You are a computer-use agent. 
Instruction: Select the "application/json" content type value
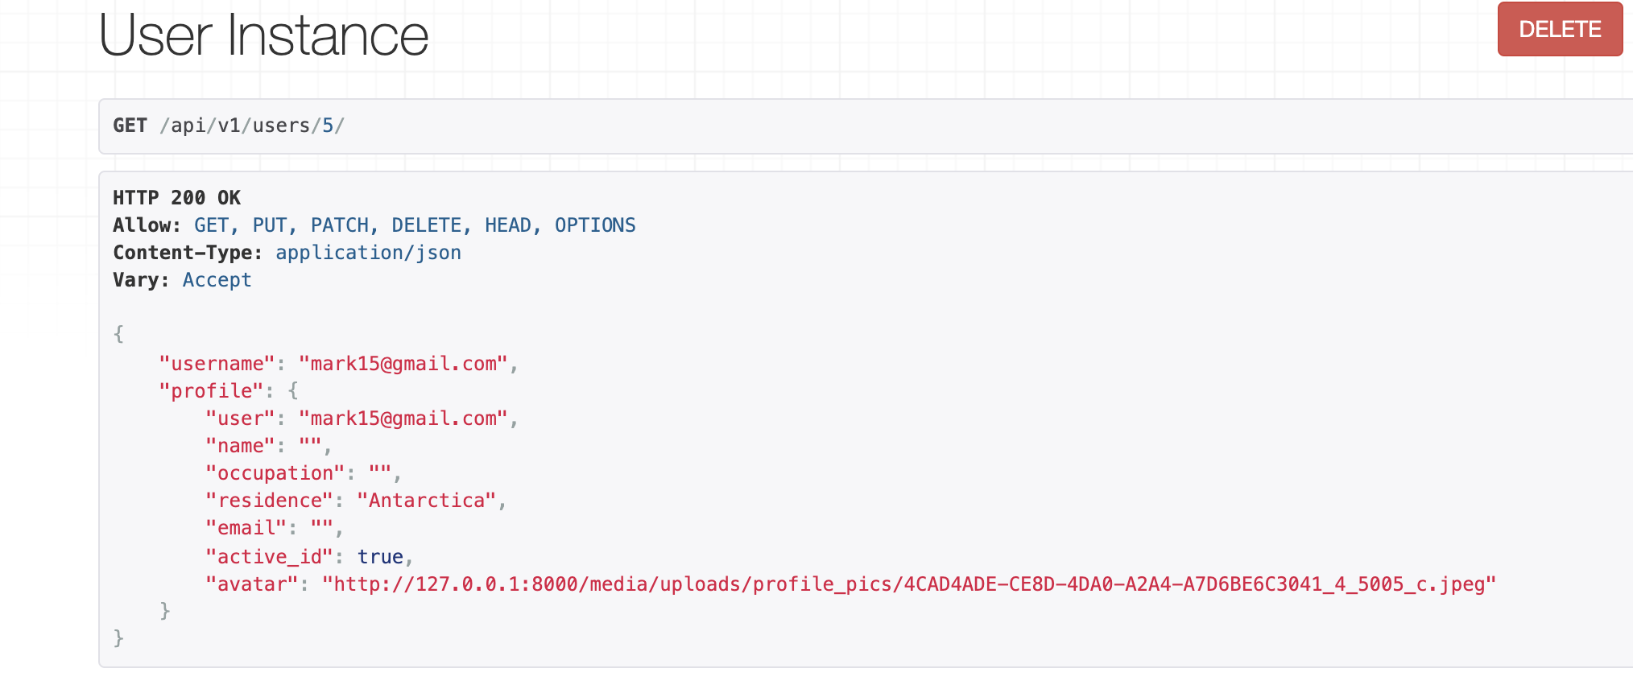368,253
